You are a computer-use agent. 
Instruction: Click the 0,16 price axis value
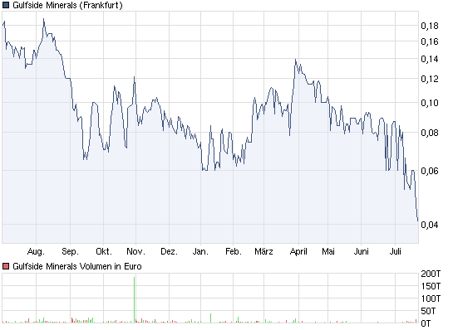coord(430,41)
